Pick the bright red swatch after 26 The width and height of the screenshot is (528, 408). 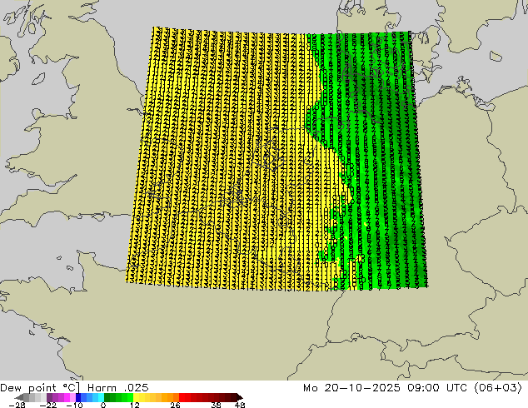(x=182, y=397)
